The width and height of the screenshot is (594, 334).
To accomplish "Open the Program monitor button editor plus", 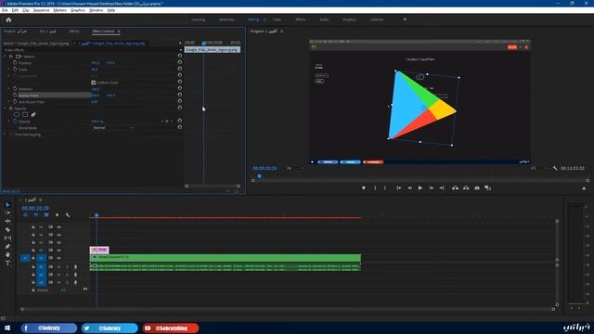I will point(584,188).
